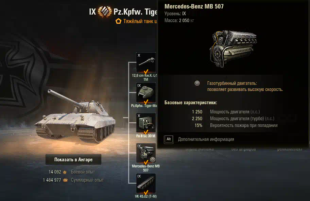The height and width of the screenshot is (201, 310).
Task: Click the Alt key additional information hint
Action: tap(169, 140)
